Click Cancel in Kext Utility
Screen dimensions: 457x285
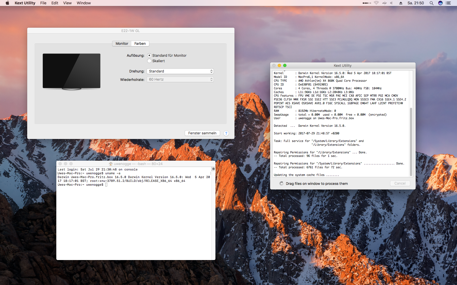tap(400, 183)
